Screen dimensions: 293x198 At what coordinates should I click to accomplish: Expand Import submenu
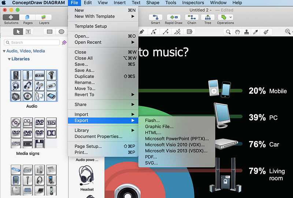[x=103, y=114]
